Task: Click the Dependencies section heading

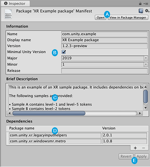Action: (19, 121)
